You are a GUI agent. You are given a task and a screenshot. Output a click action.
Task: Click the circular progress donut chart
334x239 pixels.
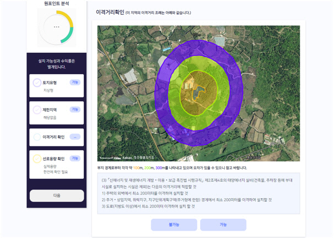click(56, 27)
